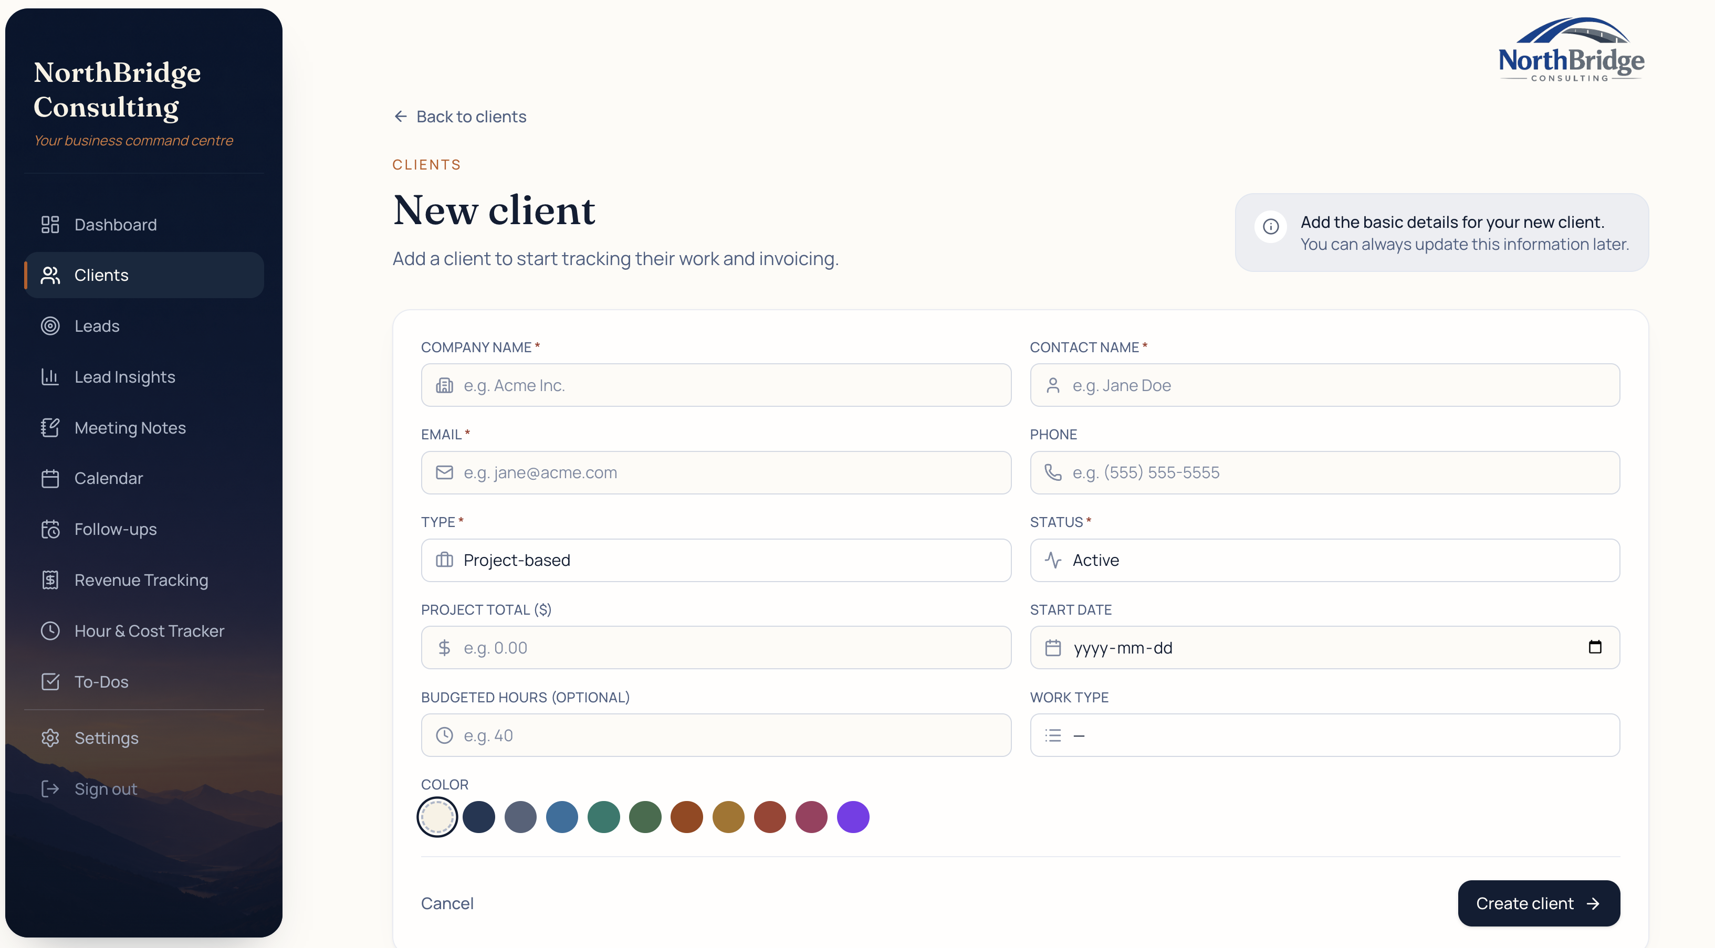
Task: Click the NorthBridge Consulting logo top right
Action: (x=1571, y=49)
